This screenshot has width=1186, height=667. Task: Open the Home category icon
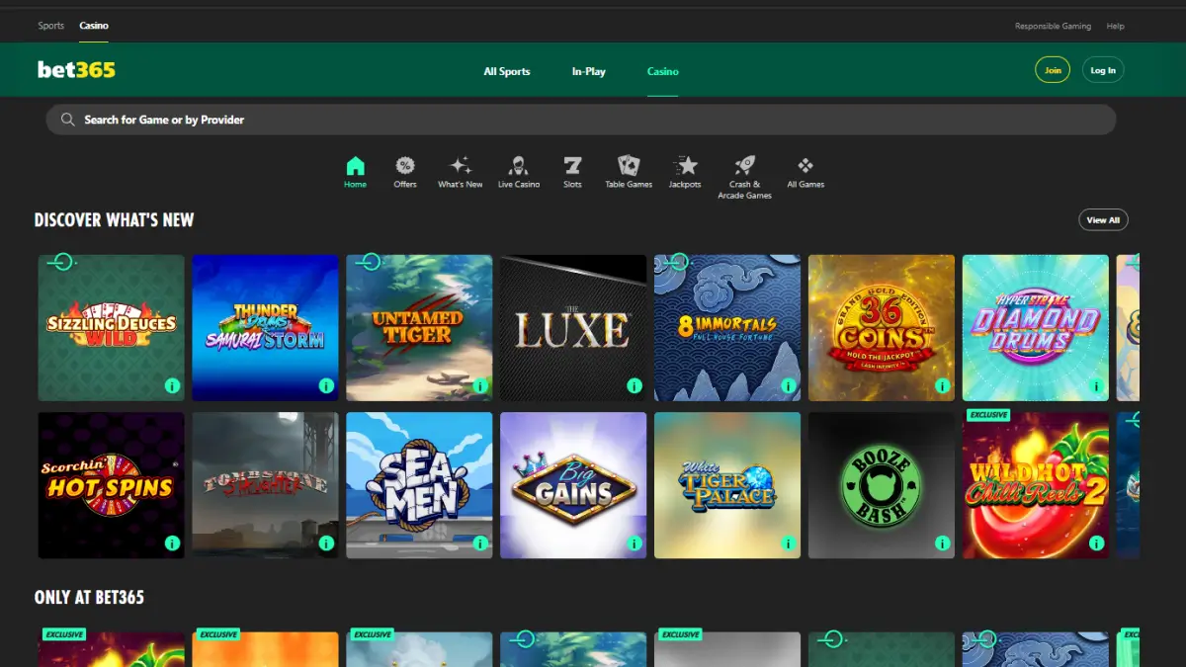[x=356, y=166]
